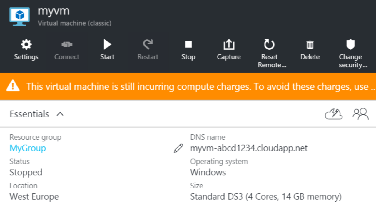Click the myvm virtual machine icon
This screenshot has width=376, height=207.
coord(19,16)
